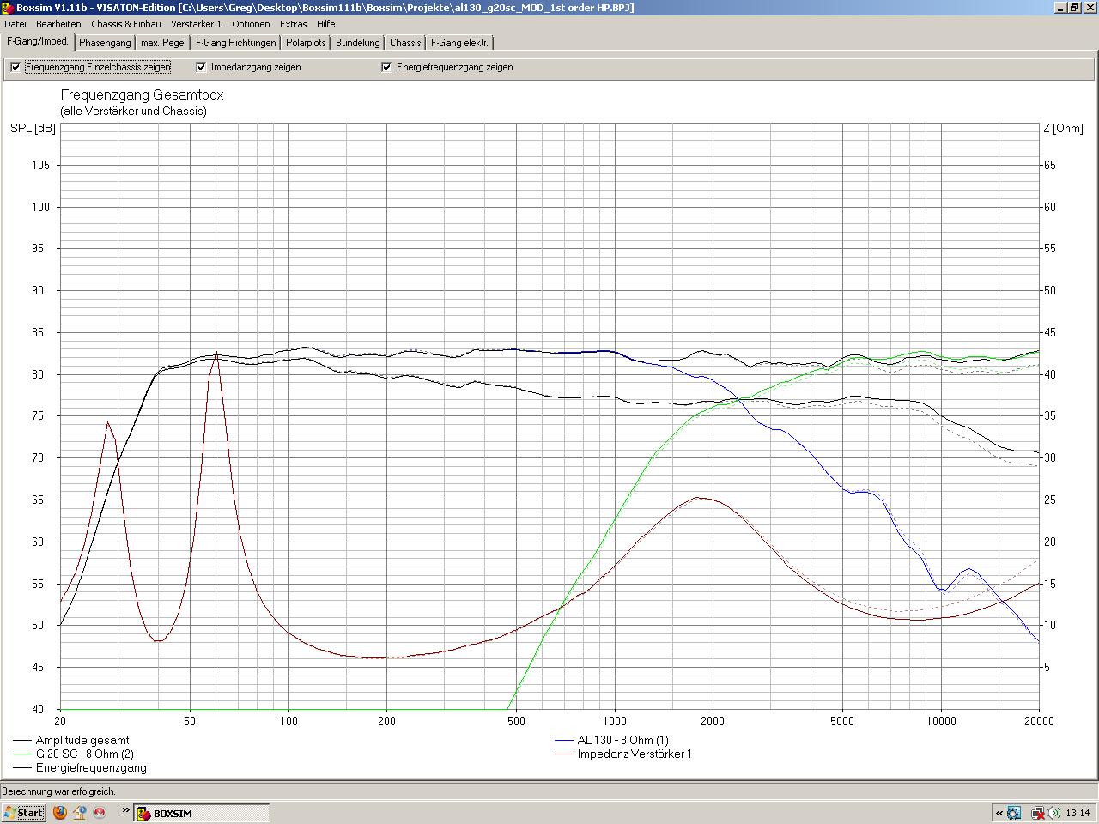Viewport: 1099px width, 824px height.
Task: Open the Windows Start menu
Action: point(24,812)
